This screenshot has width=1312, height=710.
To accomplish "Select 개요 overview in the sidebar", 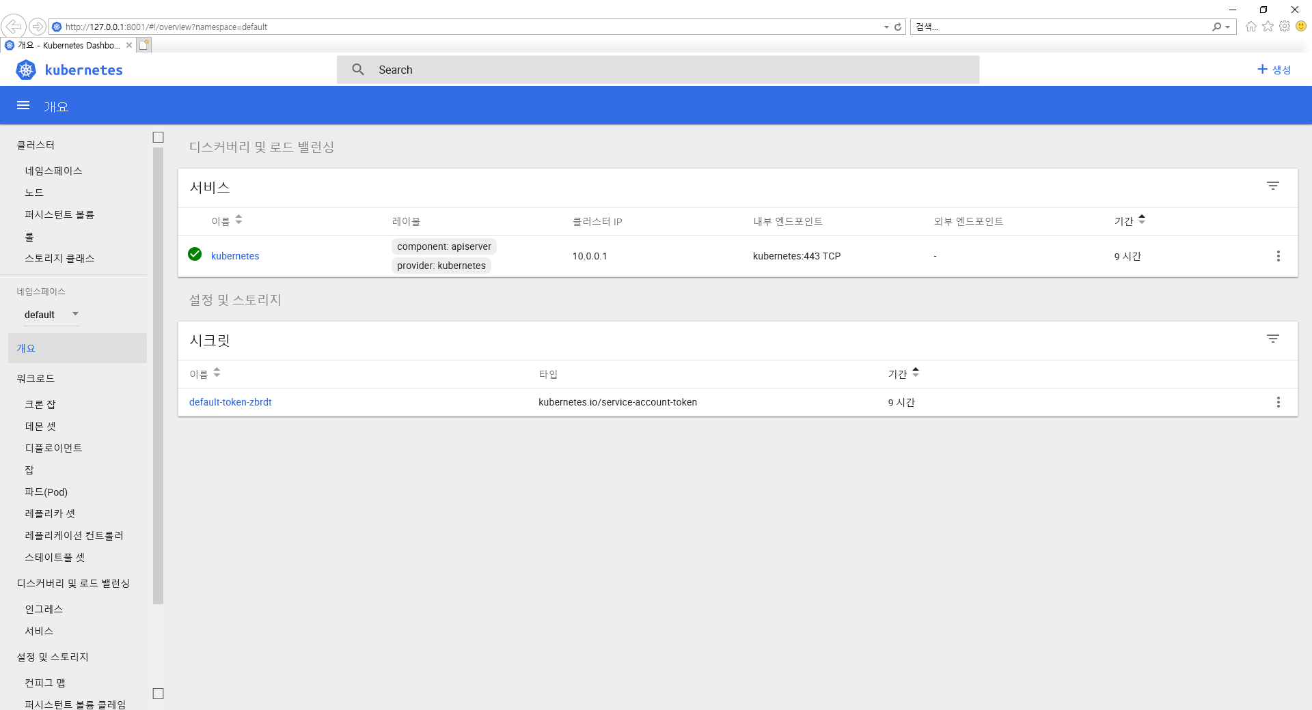I will pos(77,348).
